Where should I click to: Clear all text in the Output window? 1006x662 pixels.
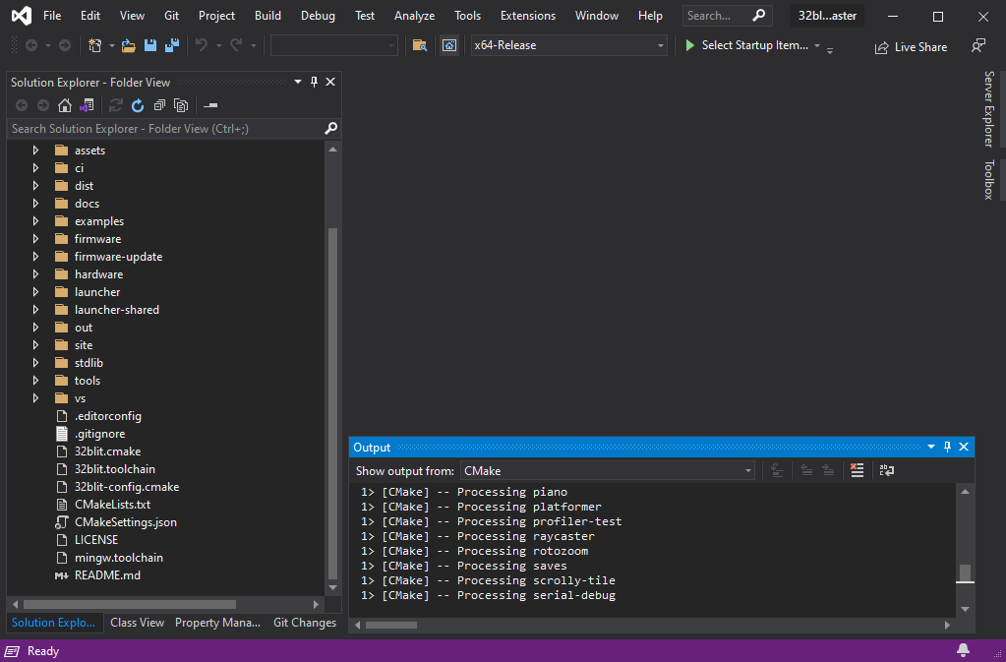tap(857, 471)
